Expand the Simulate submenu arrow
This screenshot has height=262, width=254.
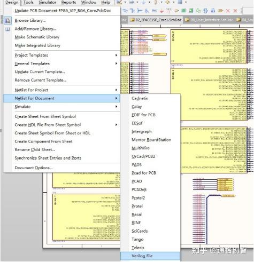click(x=116, y=107)
